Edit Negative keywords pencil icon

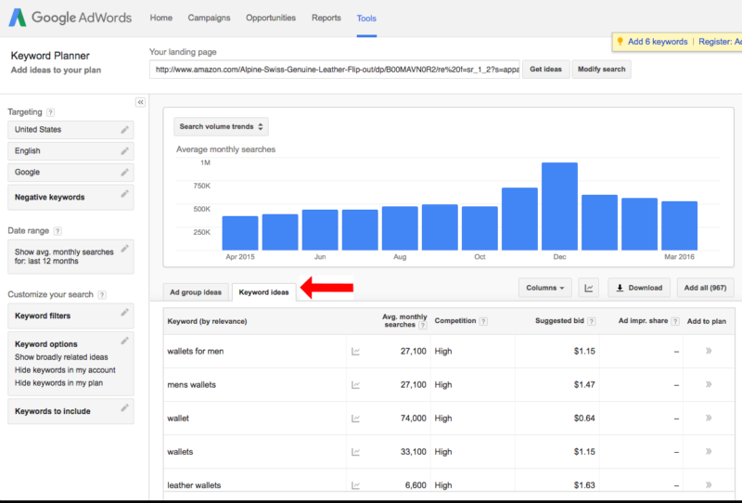click(x=124, y=194)
